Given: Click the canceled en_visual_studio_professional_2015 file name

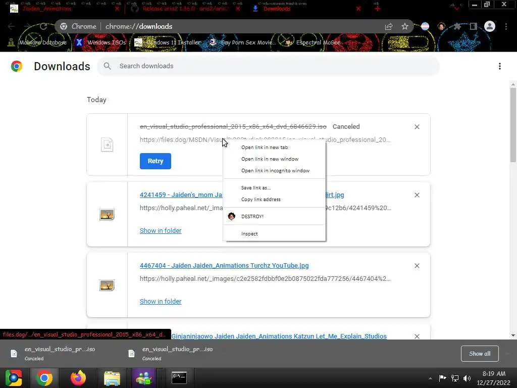Looking at the screenshot, I should [233, 127].
